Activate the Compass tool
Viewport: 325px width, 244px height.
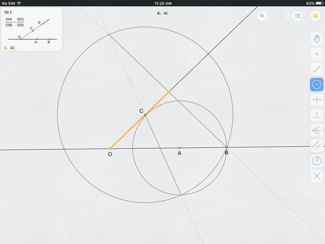point(316,161)
